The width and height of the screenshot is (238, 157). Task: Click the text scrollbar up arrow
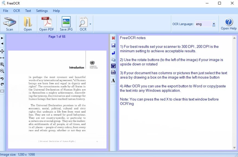(234, 38)
